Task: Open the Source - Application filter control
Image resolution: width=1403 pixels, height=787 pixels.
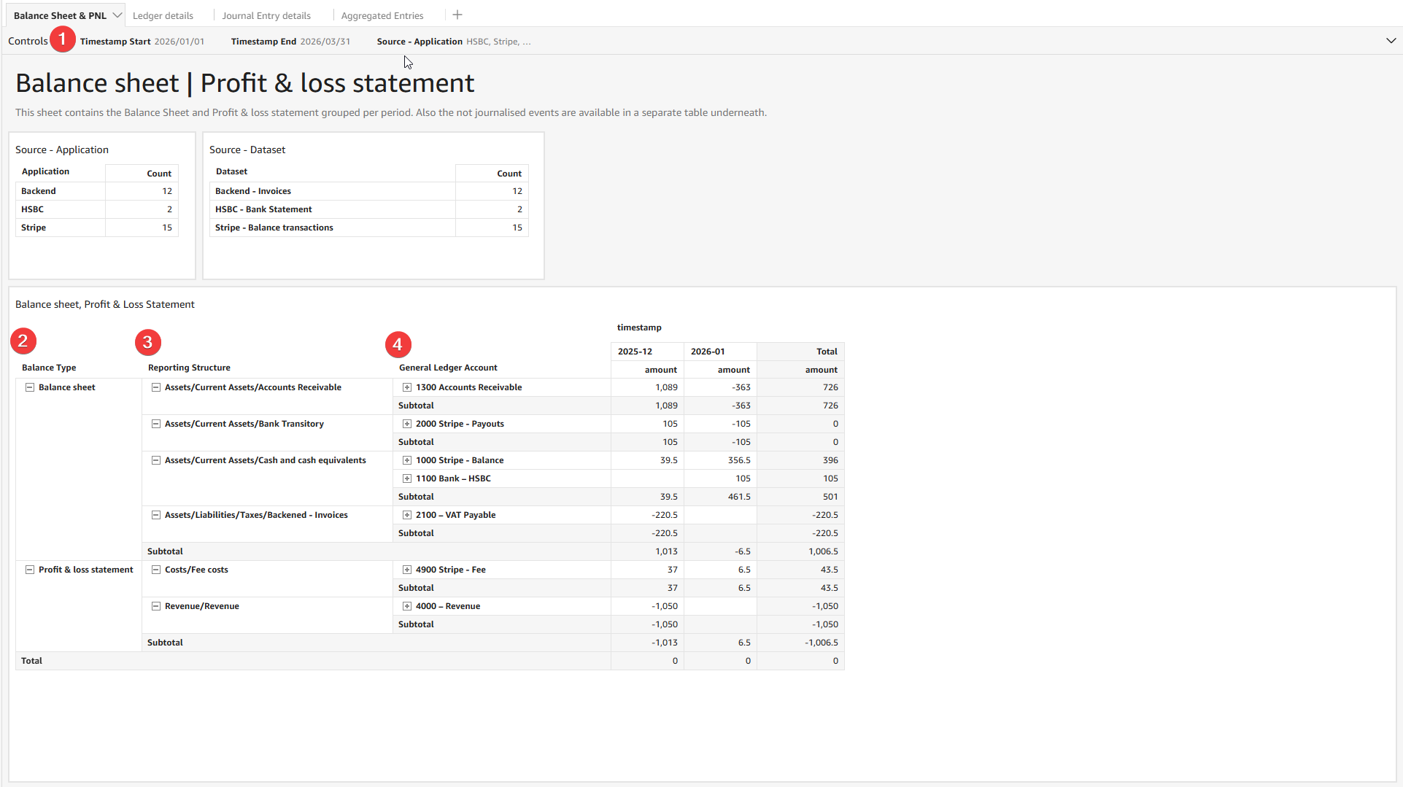Action: (454, 42)
